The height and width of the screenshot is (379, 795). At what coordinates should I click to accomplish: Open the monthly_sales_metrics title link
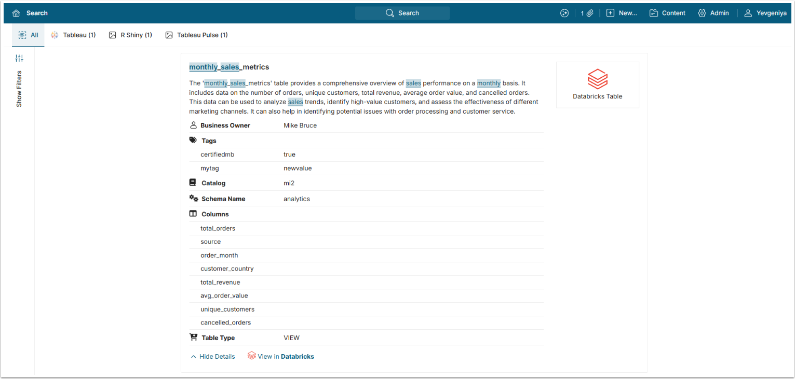pos(229,67)
